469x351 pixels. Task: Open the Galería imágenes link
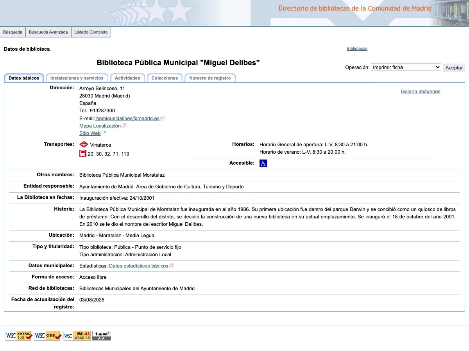(x=421, y=92)
